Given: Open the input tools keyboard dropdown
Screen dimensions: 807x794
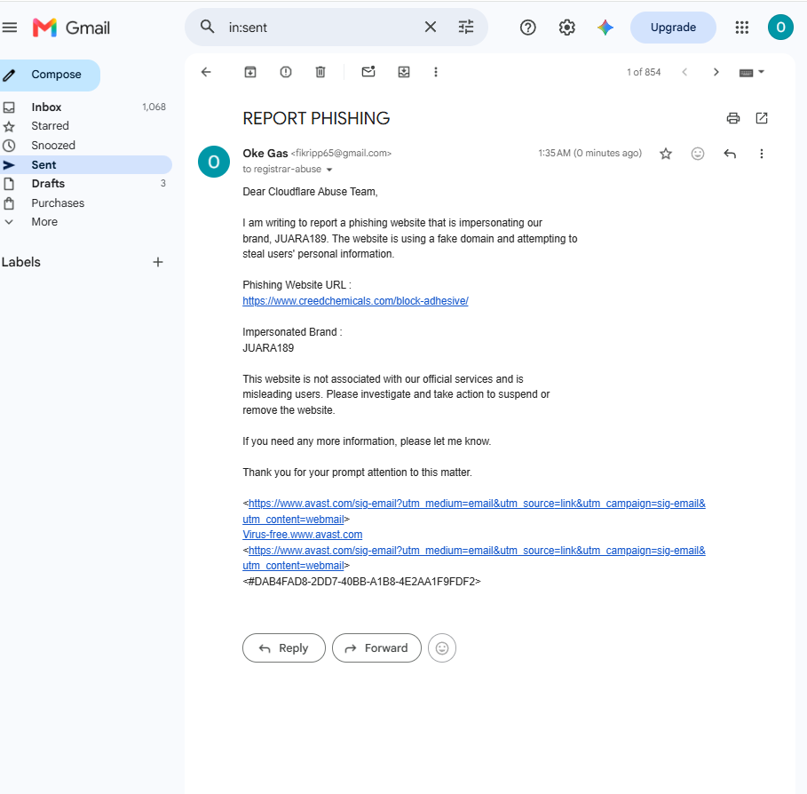Looking at the screenshot, I should click(x=751, y=73).
